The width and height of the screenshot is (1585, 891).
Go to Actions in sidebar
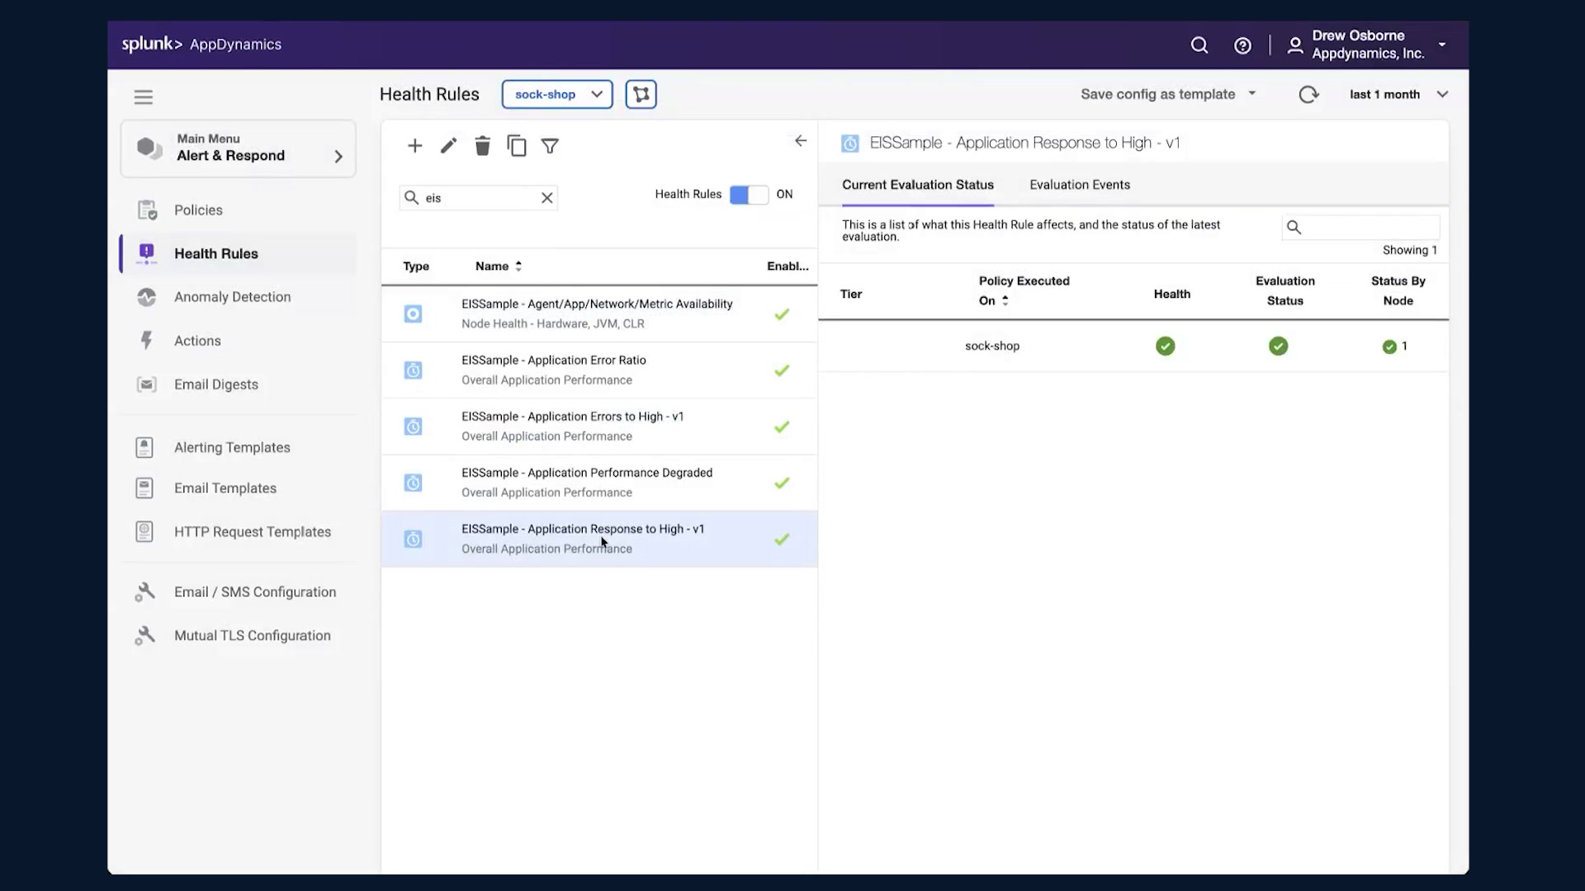pos(197,341)
